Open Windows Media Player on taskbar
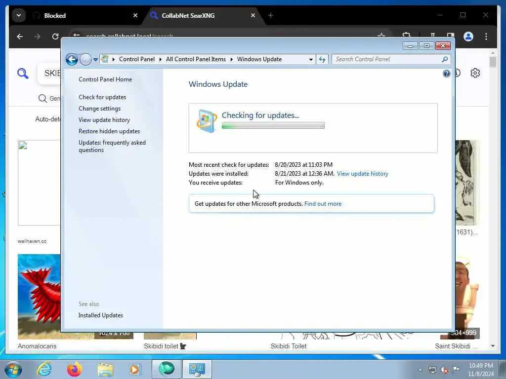506x379 pixels. point(135,369)
